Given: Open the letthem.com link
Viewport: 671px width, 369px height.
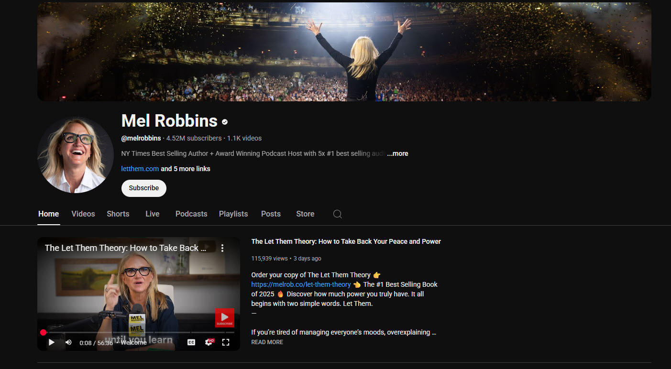Looking at the screenshot, I should point(140,169).
